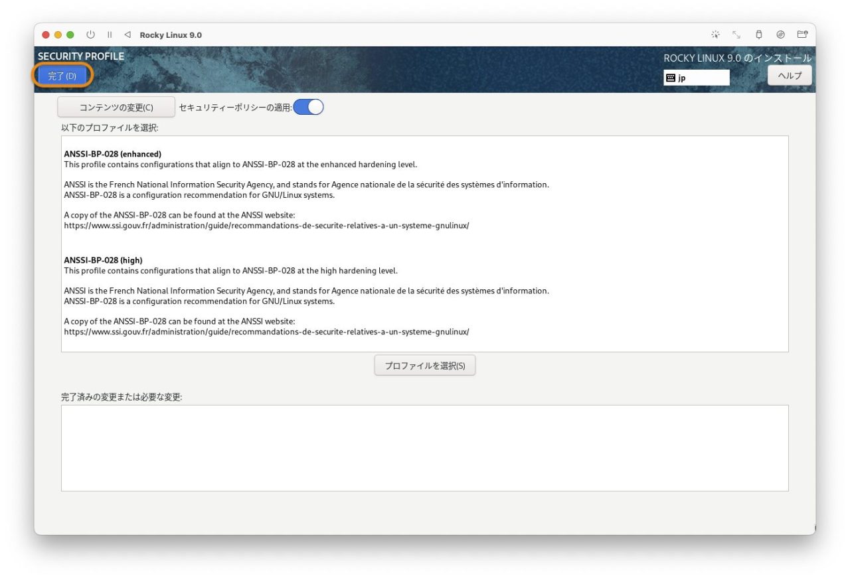Click the power icon in the VM toolbar
Image resolution: width=850 pixels, height=580 pixels.
pos(89,35)
